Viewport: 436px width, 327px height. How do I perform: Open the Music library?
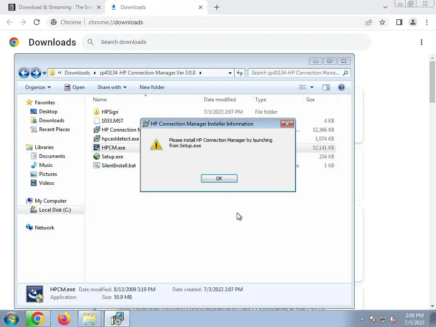42,165
